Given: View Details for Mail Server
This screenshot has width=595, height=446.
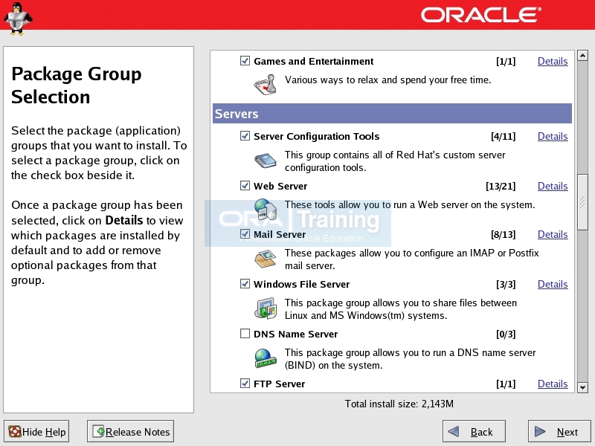Looking at the screenshot, I should click(553, 234).
